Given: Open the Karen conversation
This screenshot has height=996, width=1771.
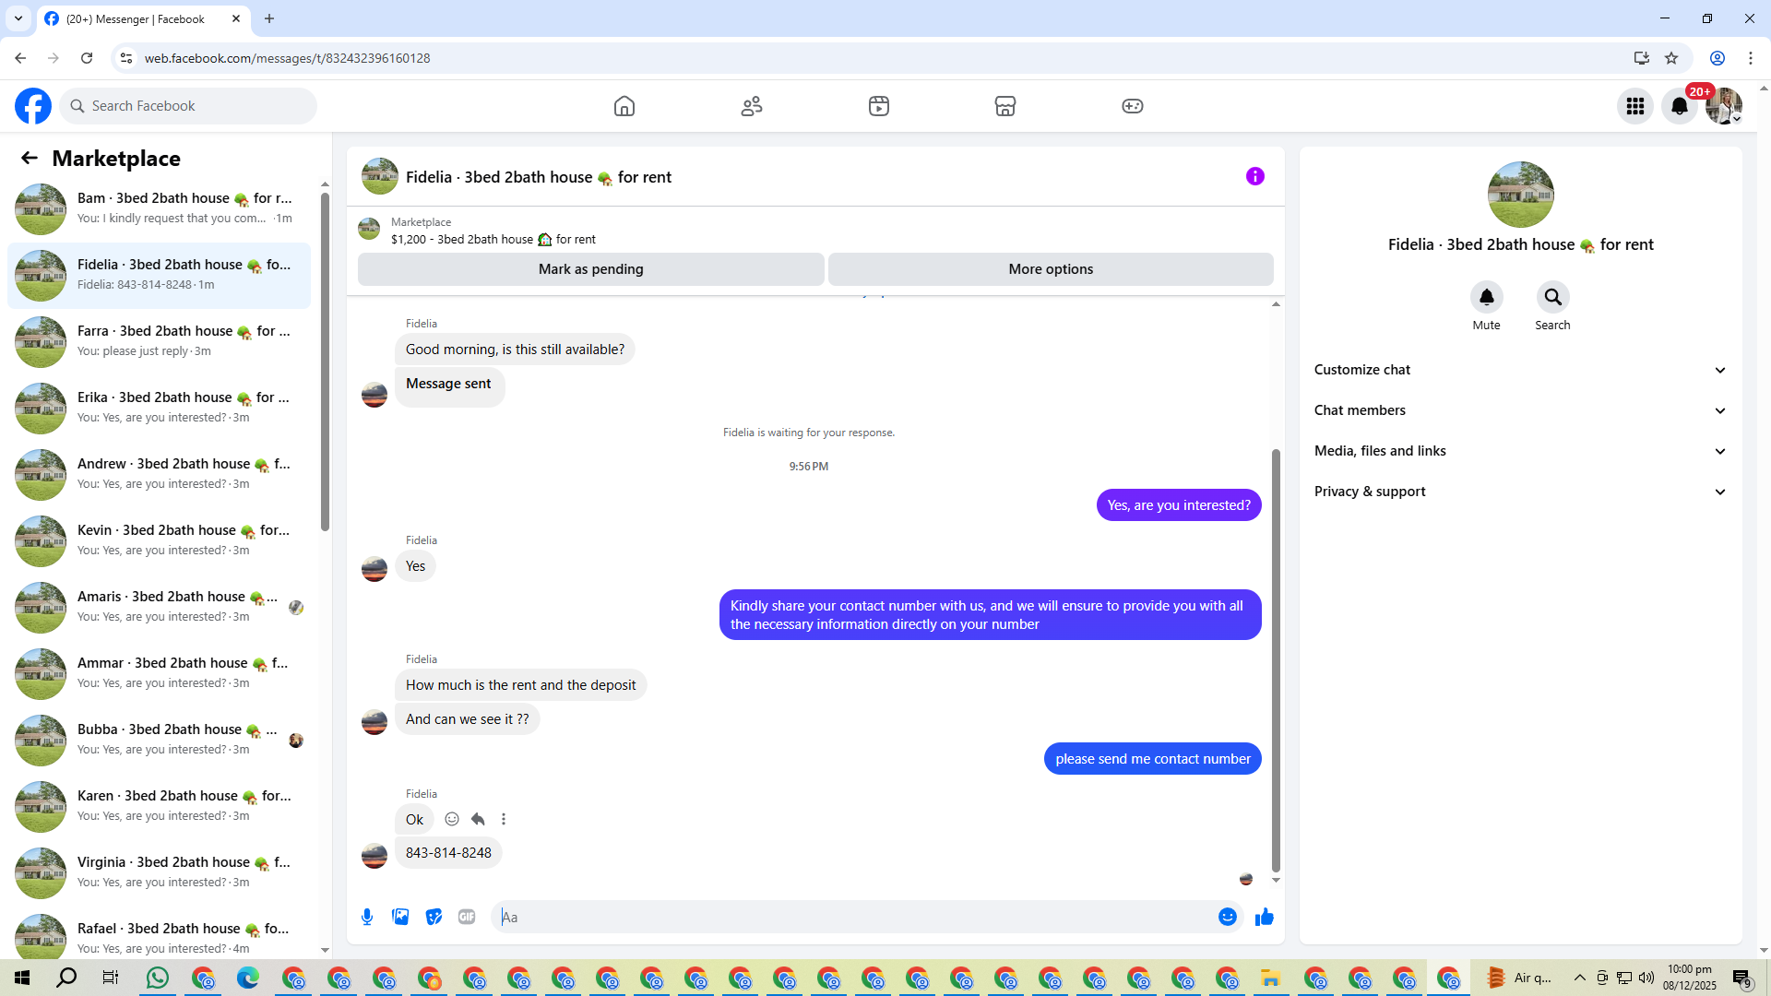Looking at the screenshot, I should [x=159, y=806].
